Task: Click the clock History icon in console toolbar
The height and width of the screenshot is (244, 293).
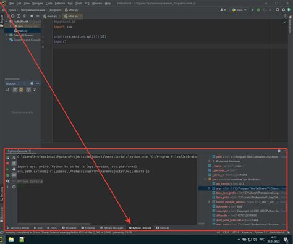Action: tap(14, 187)
